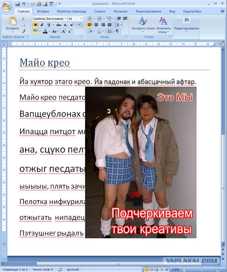Screen dimensions: 227x272
Task: Toggle italic К formatting
Action: (42, 25)
